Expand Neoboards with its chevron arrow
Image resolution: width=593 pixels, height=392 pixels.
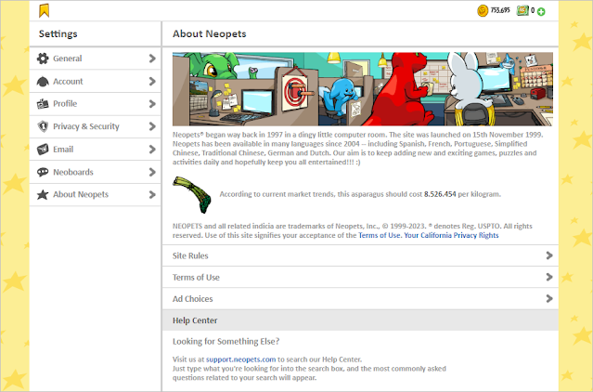pos(152,172)
